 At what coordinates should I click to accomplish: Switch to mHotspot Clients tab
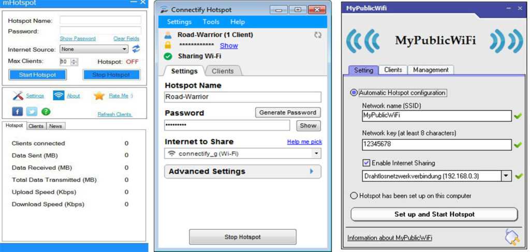[36, 126]
